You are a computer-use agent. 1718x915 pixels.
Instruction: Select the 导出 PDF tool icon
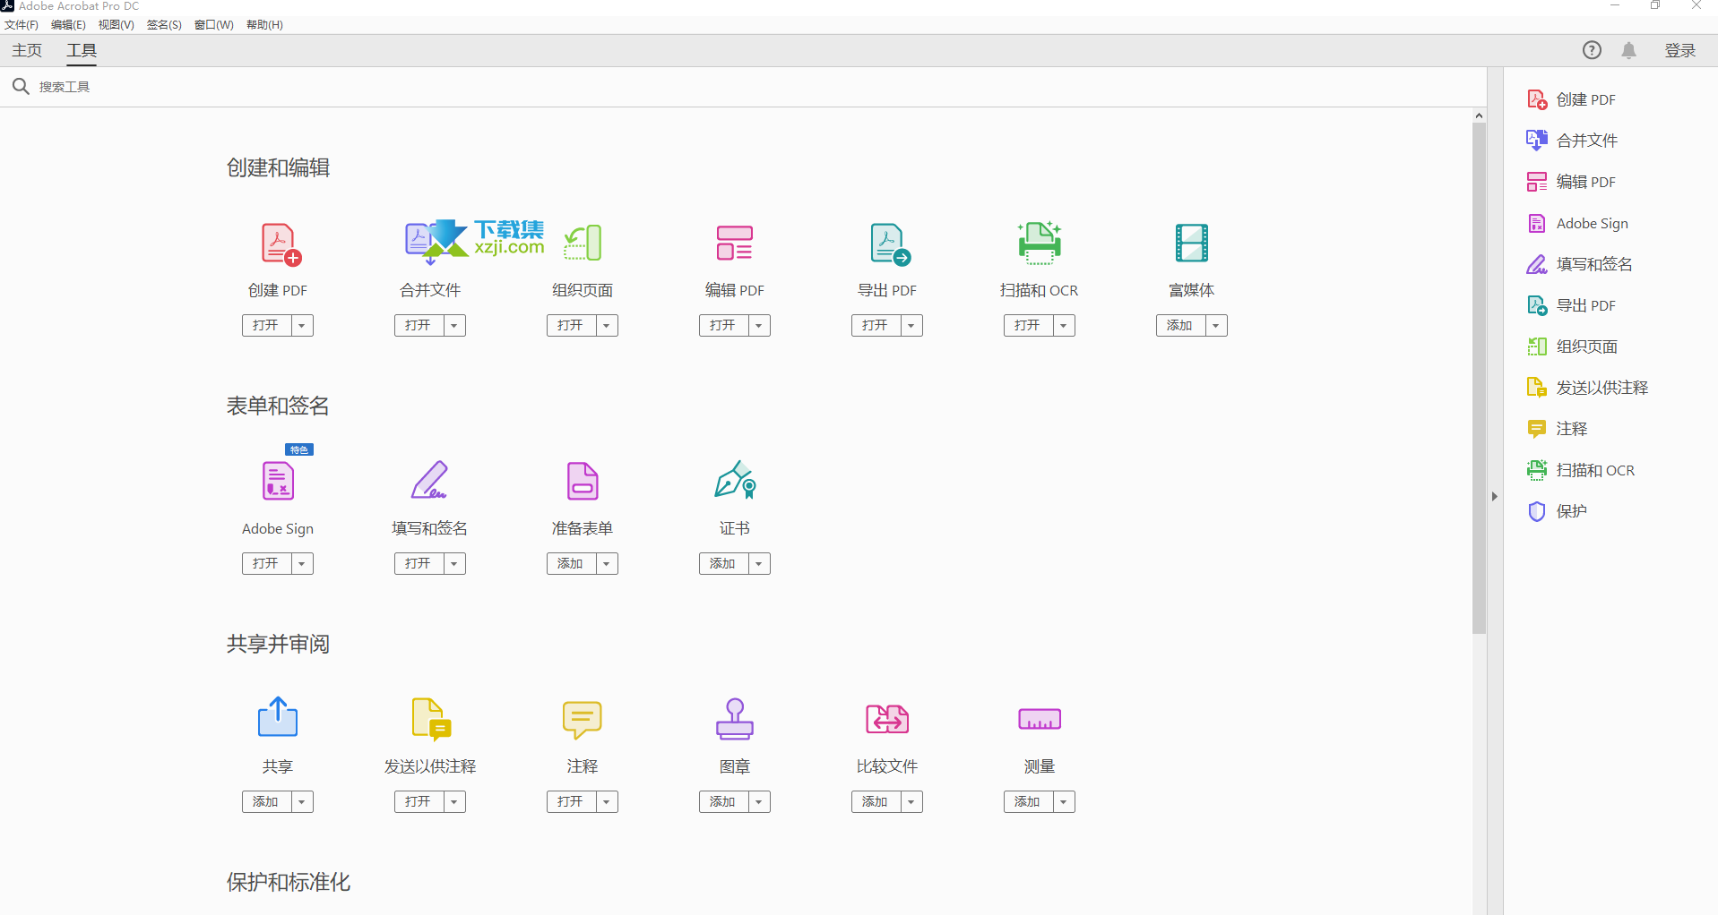pos(890,244)
